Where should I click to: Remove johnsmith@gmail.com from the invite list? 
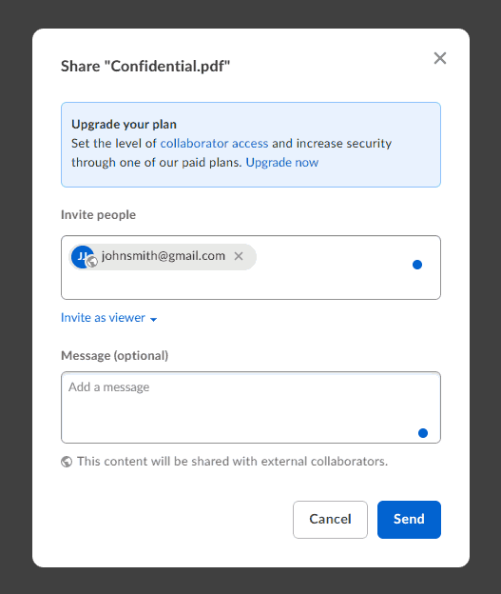pos(239,256)
